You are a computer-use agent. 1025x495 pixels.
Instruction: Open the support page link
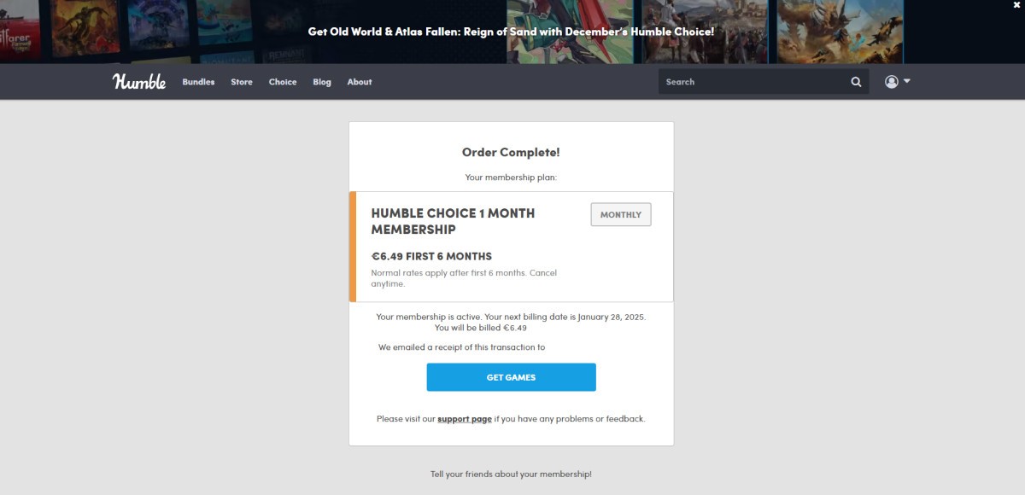click(465, 419)
